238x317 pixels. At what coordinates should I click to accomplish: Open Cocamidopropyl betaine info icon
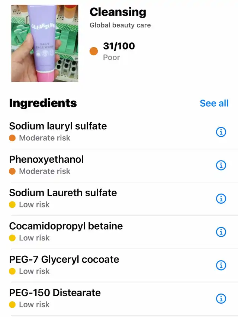click(x=221, y=232)
